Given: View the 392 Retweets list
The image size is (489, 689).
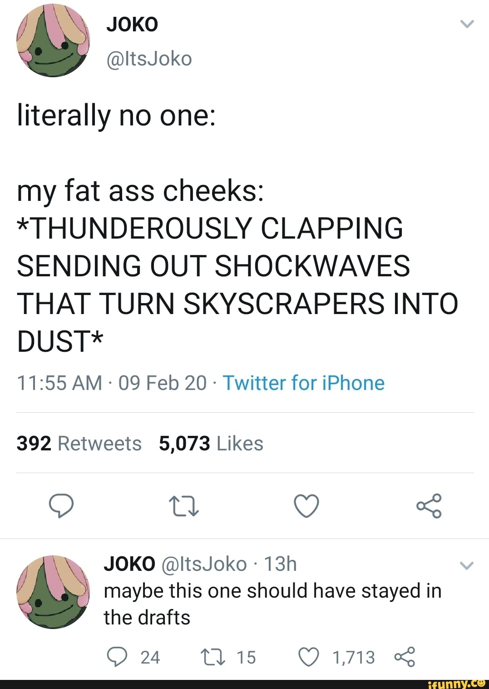Looking at the screenshot, I should pos(79,444).
